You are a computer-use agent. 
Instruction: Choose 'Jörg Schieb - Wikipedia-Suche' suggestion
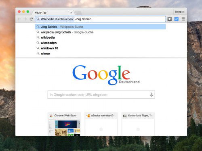click(x=100, y=27)
